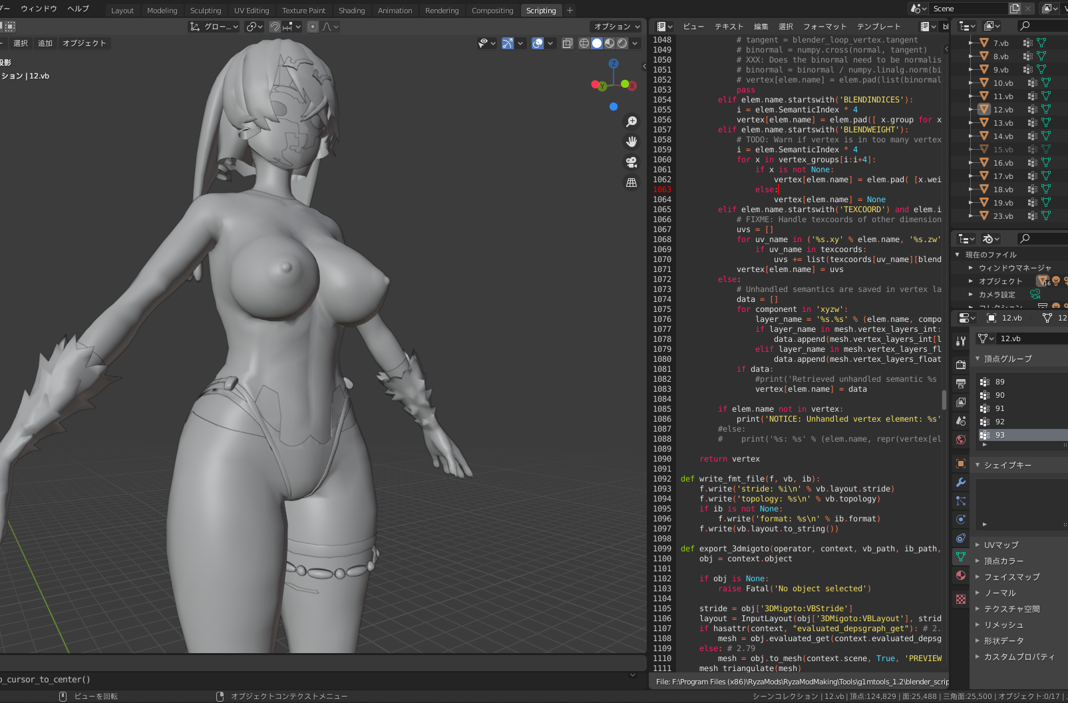Open Material properties tab icon
The image size is (1068, 703).
click(x=960, y=575)
